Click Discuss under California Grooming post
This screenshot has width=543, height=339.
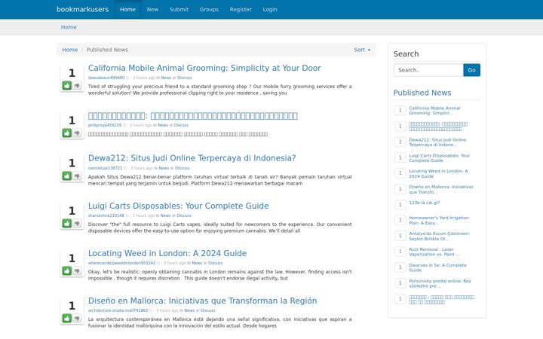(x=184, y=78)
